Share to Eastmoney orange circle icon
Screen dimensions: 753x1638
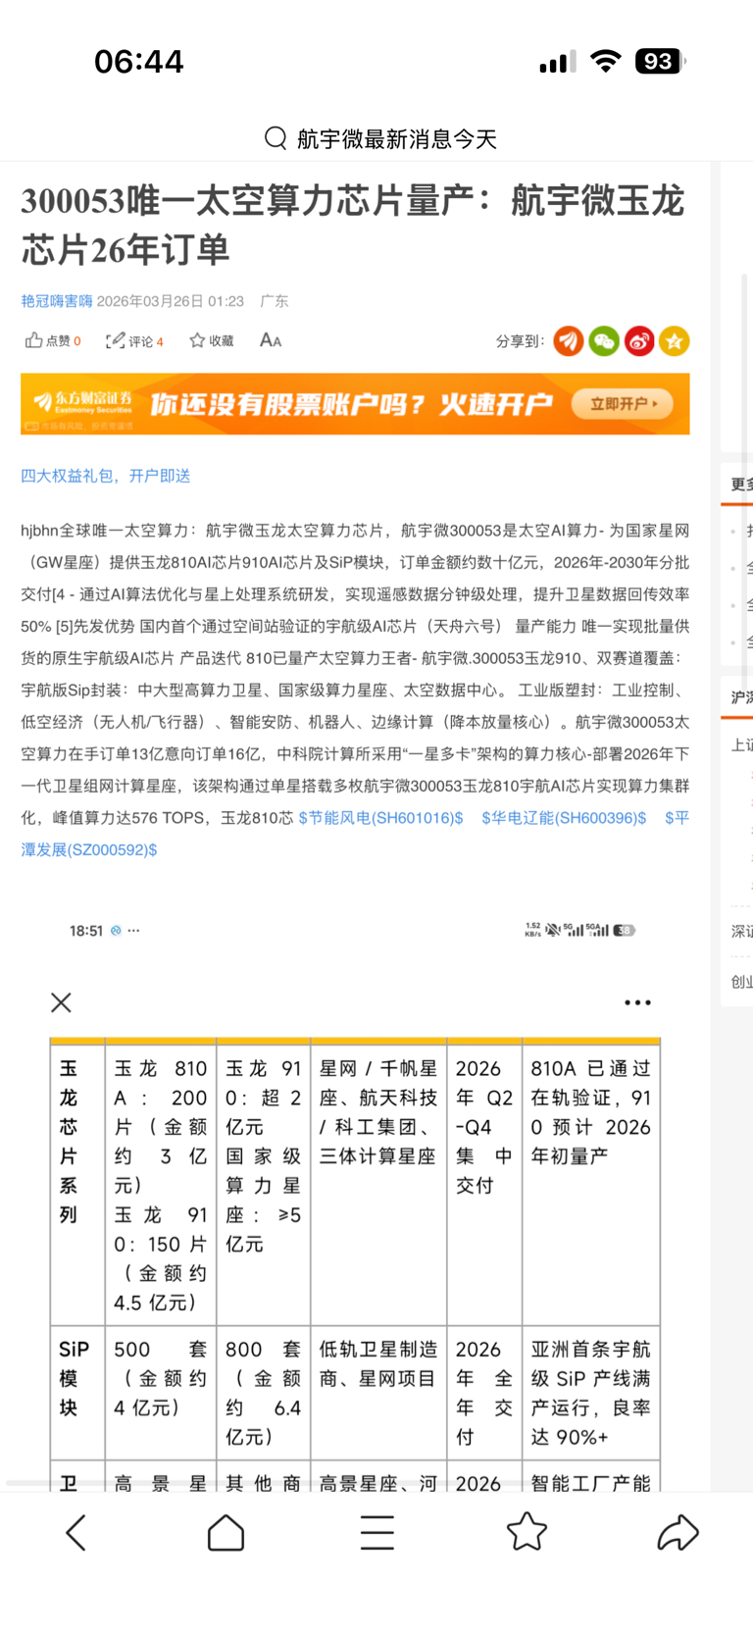click(x=569, y=341)
